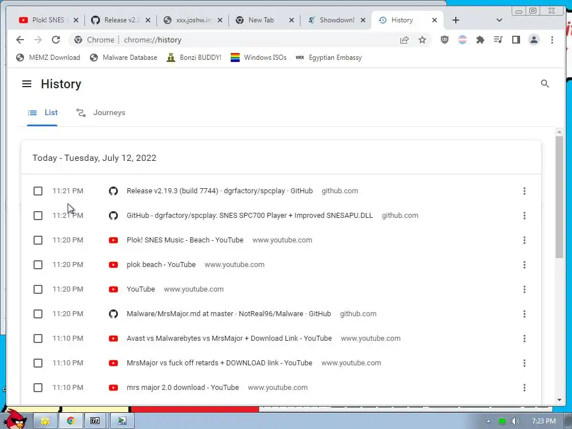This screenshot has height=429, width=572.
Task: Check the Malware/MrsMajor.md history entry
Action: 38,314
